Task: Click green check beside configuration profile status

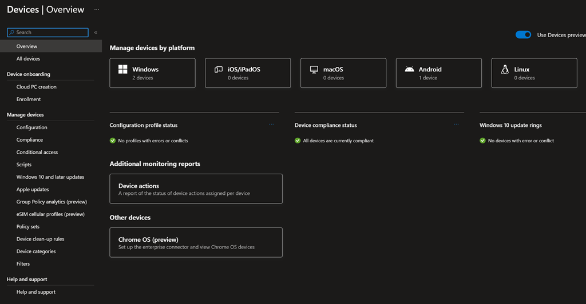Action: (x=113, y=141)
